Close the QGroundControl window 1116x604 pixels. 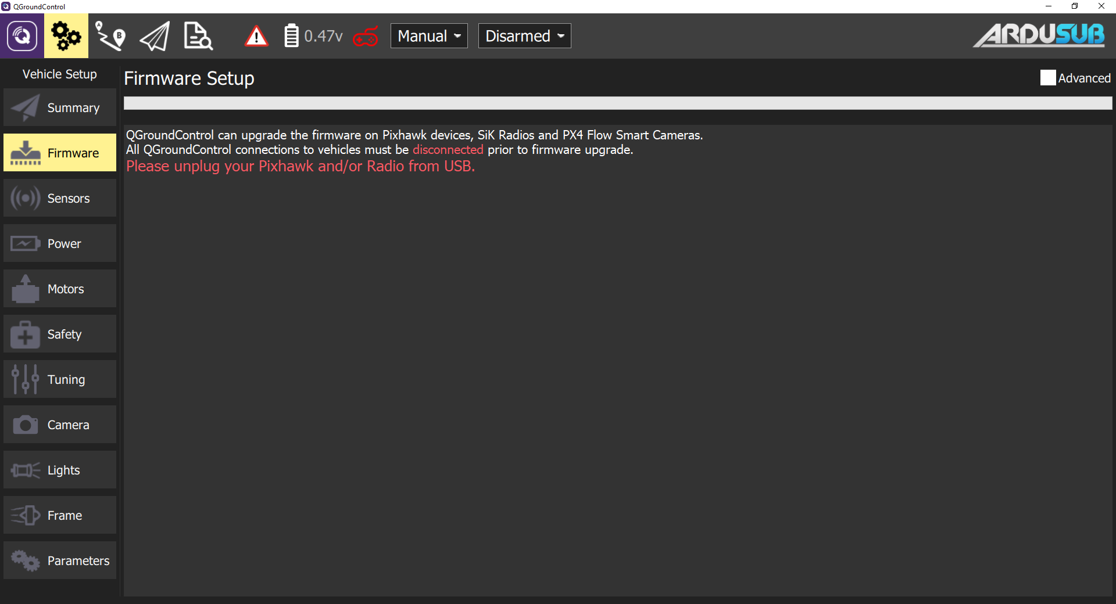(1101, 6)
